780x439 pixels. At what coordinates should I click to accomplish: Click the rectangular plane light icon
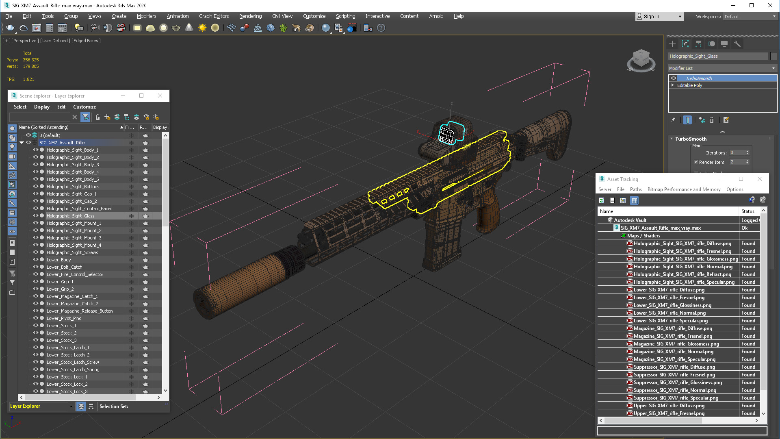click(137, 28)
